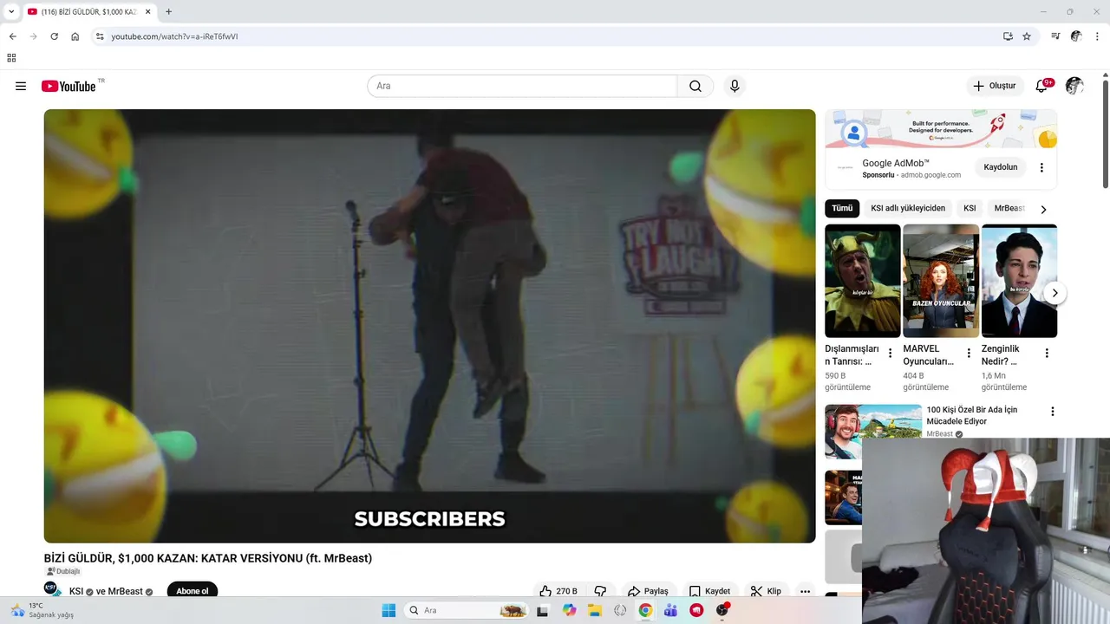Screen dimensions: 1110x624
Task: Open Chrome from the taskbar
Action: tap(645, 610)
